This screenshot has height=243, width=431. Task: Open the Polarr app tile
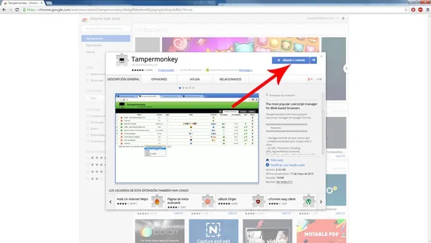click(x=159, y=231)
